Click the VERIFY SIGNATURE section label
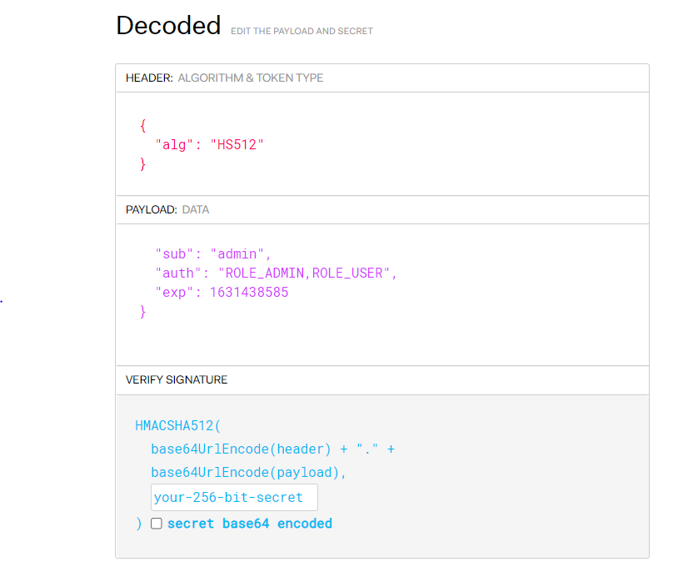Screen dimensions: 673x577 point(177,379)
